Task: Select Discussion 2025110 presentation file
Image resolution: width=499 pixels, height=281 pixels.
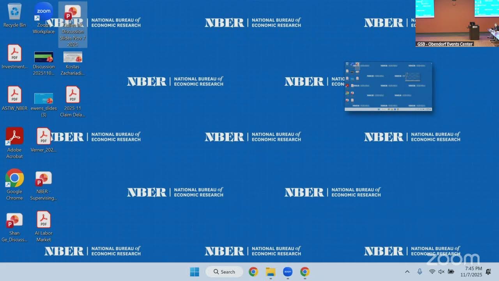Action: pos(44,63)
